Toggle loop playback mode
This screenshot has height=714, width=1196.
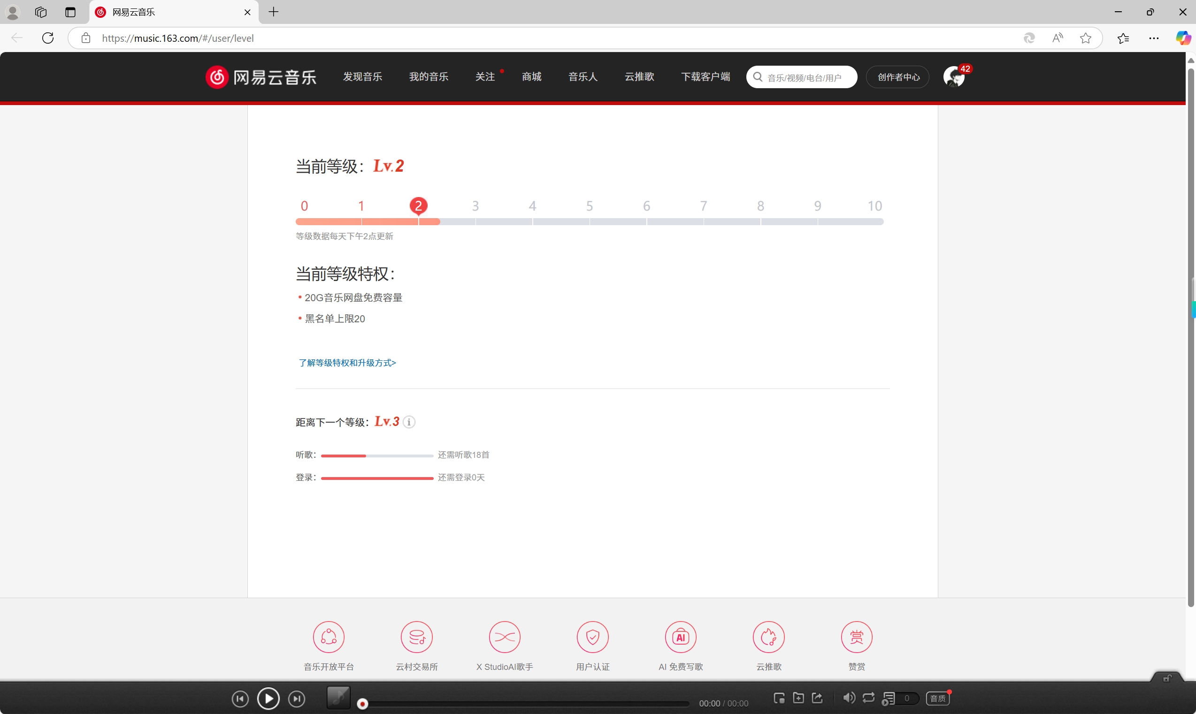pos(869,698)
